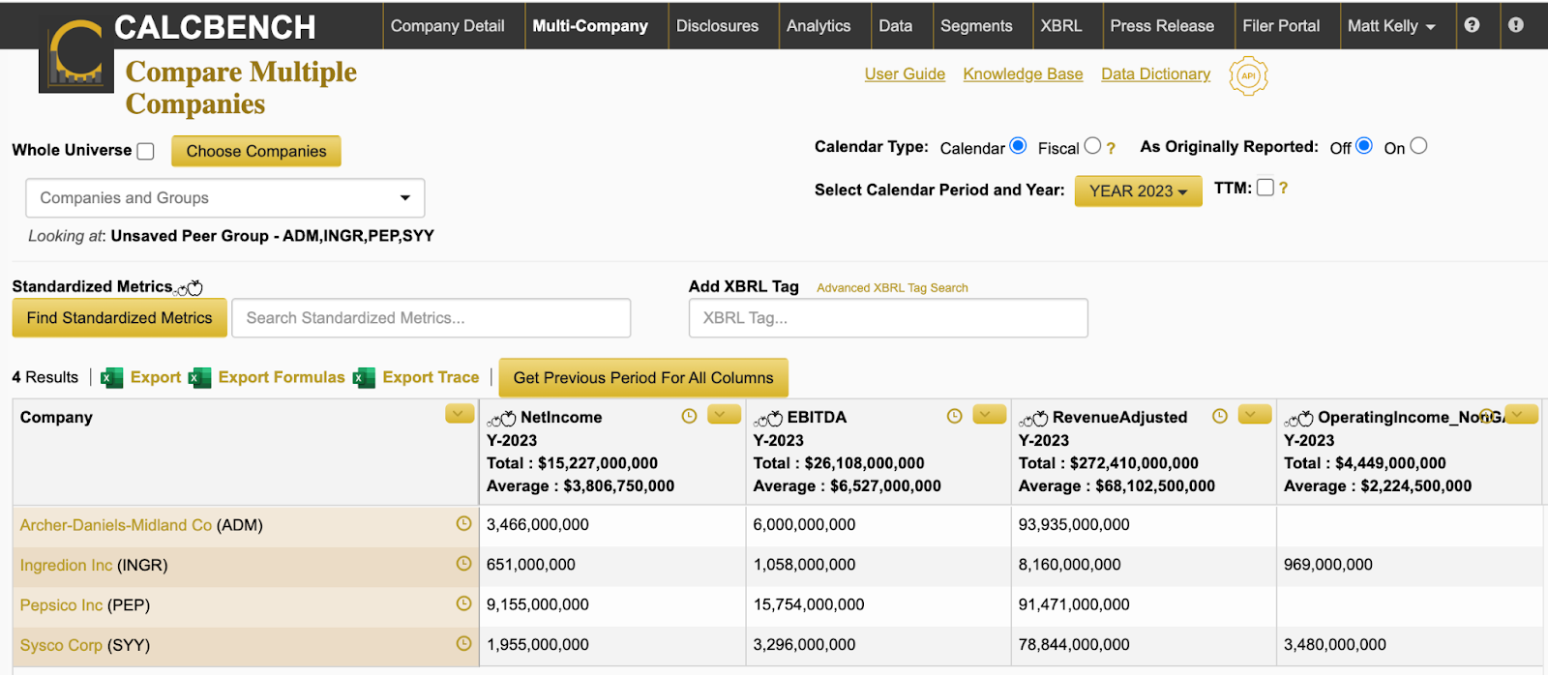Viewport: 1548px width, 675px height.
Task: Click history clock icon for Ingredion row
Action: (463, 563)
